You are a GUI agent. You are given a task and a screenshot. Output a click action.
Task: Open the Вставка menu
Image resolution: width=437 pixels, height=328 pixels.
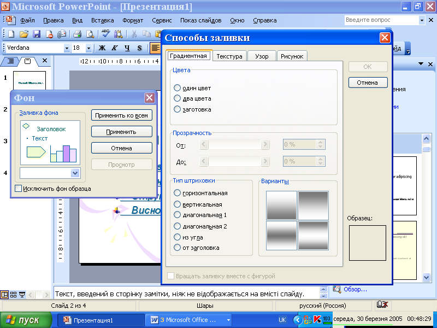point(102,20)
